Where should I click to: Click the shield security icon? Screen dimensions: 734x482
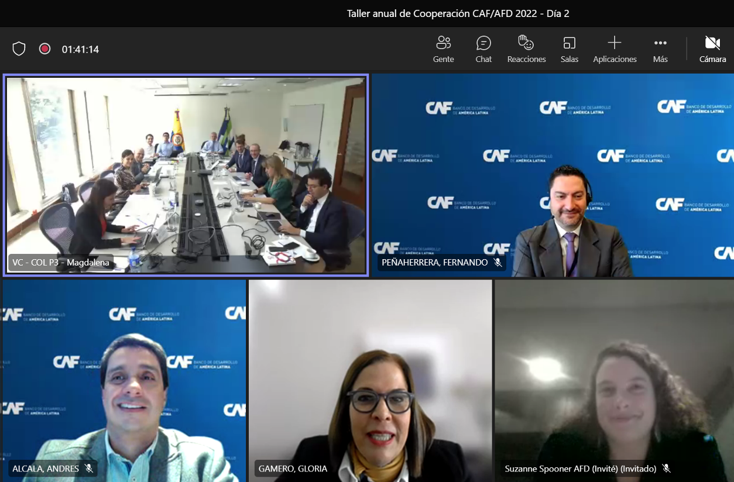19,49
